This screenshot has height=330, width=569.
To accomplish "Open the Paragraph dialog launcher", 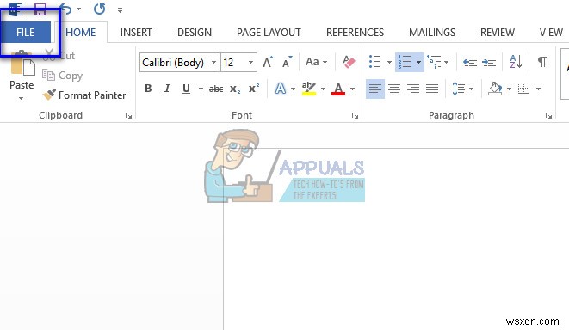I will [548, 115].
